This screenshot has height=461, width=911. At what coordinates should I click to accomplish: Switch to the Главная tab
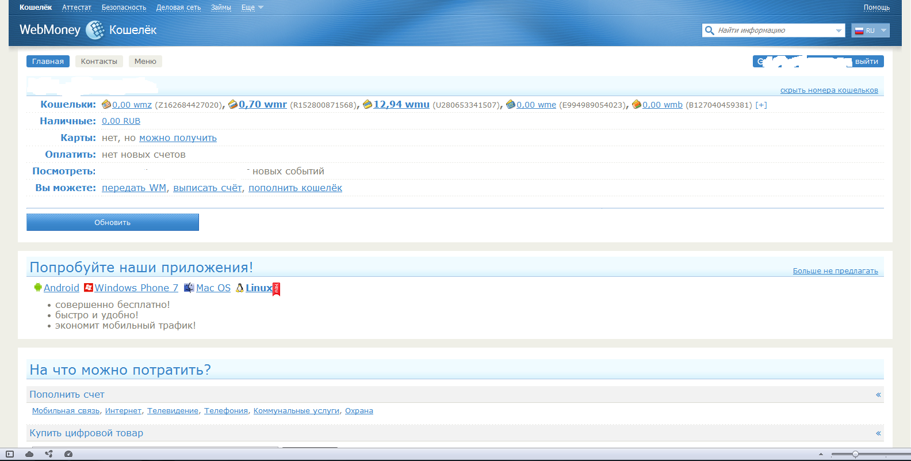coord(48,62)
